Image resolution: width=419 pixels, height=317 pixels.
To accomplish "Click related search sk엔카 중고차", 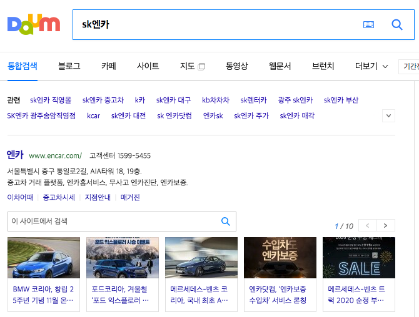I will (103, 100).
